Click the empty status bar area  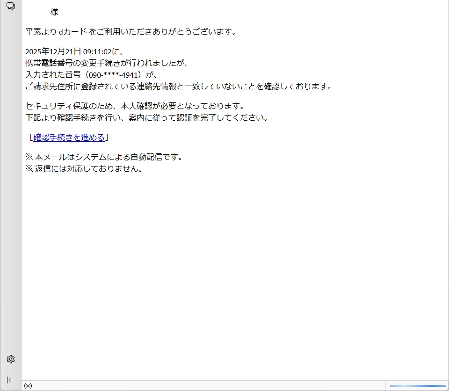tap(210, 386)
